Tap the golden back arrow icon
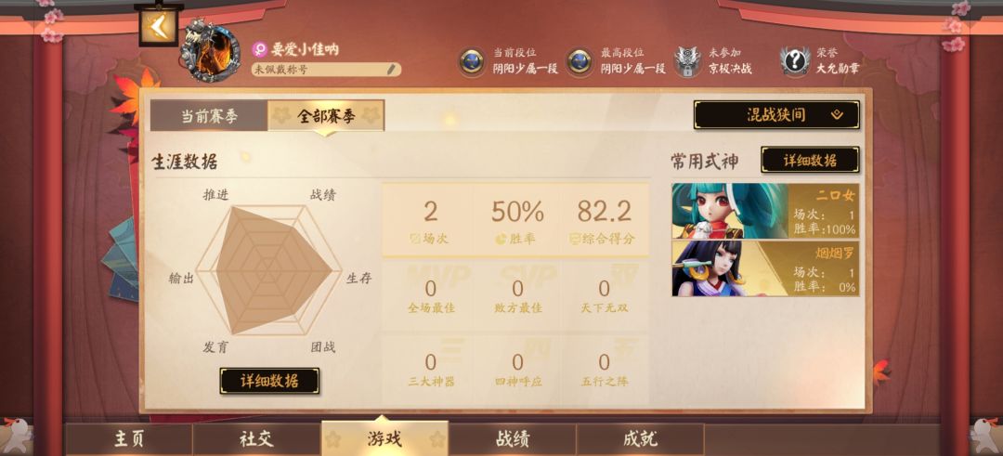Viewport: 1003px width, 456px height. [158, 26]
